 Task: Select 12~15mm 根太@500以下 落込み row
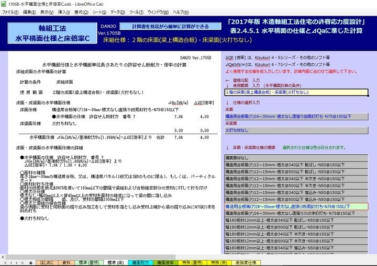(x=296, y=200)
